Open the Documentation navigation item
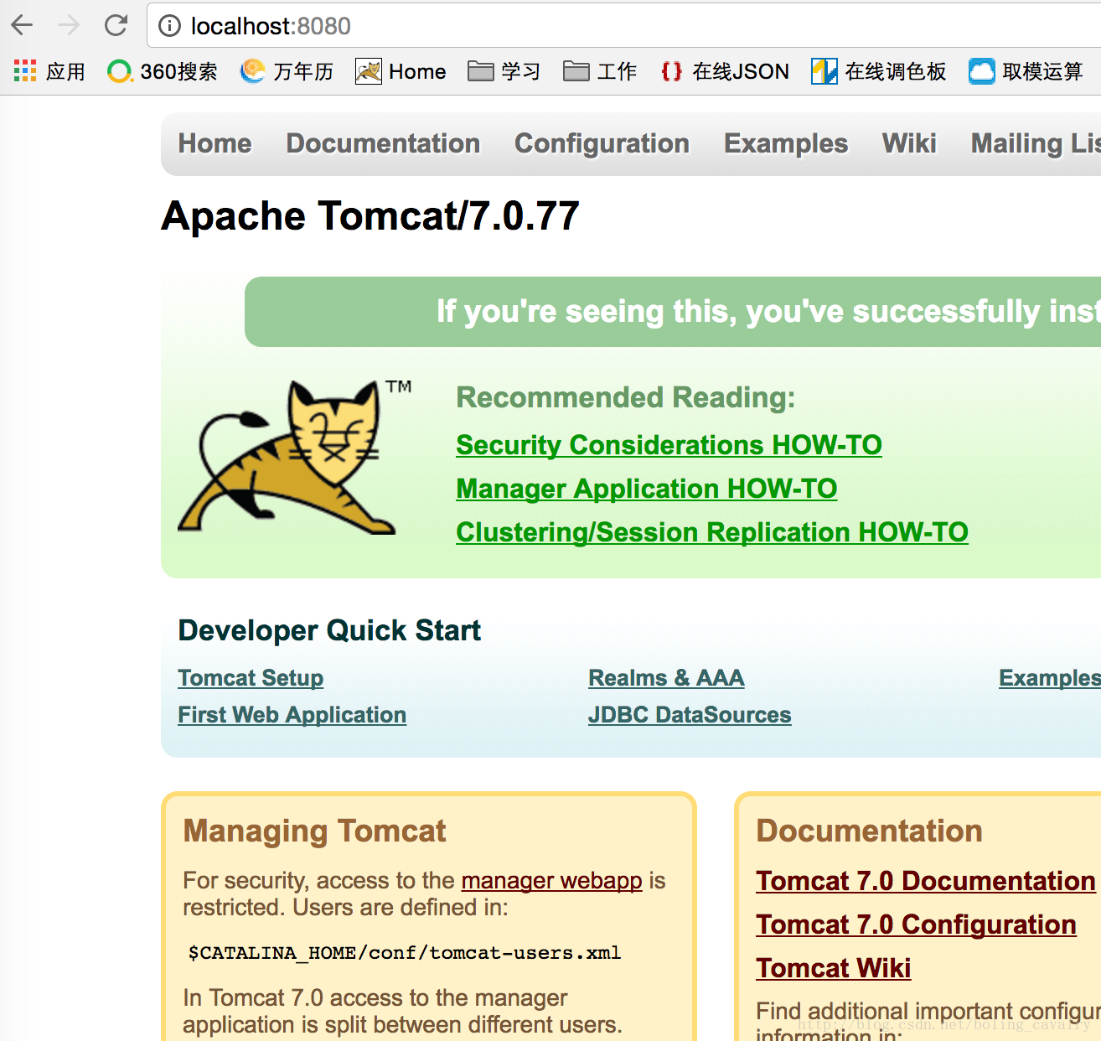 point(383,143)
